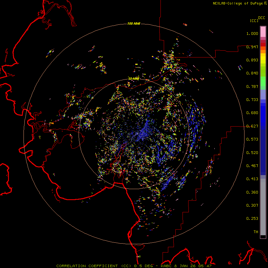
Task: Click the 0.627 scale value
Action: pyautogui.click(x=252, y=126)
